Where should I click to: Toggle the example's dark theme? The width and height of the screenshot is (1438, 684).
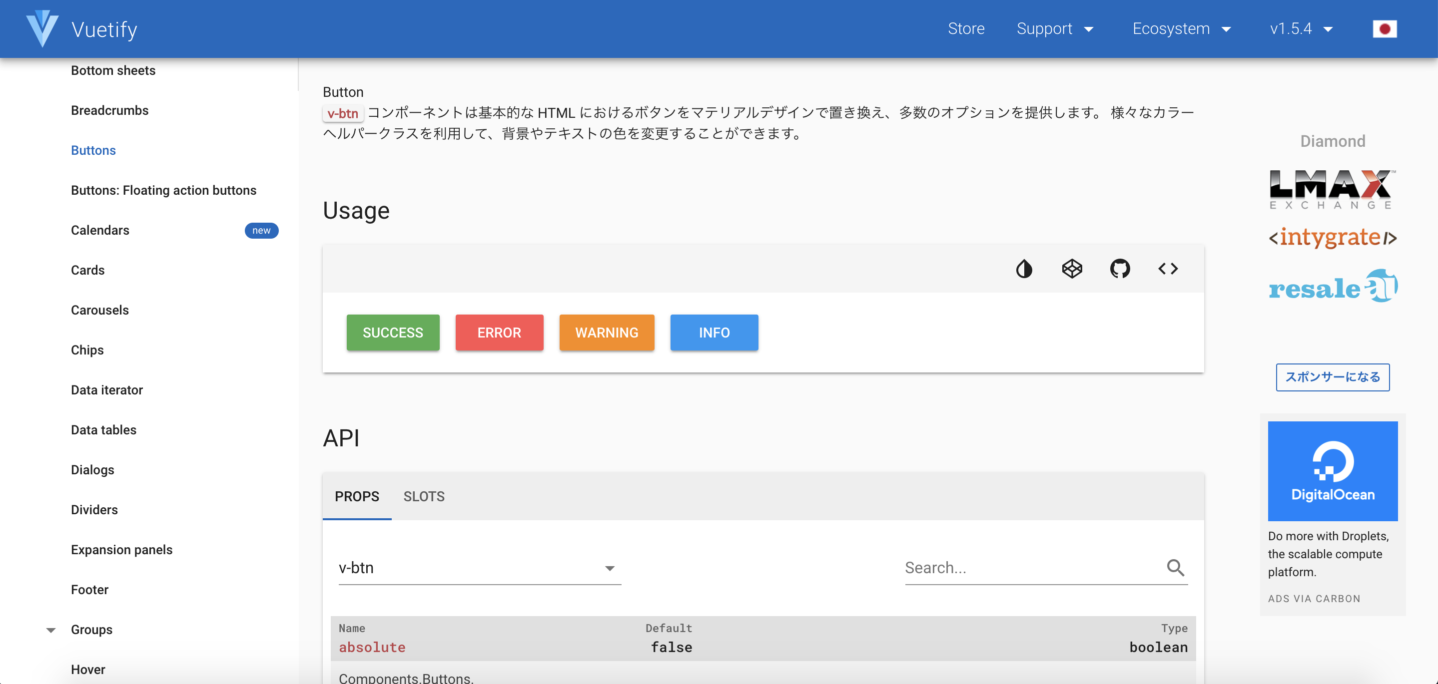pos(1024,268)
